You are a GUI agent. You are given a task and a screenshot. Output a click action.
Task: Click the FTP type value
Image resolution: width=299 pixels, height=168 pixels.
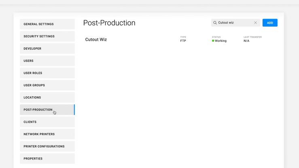[183, 41]
